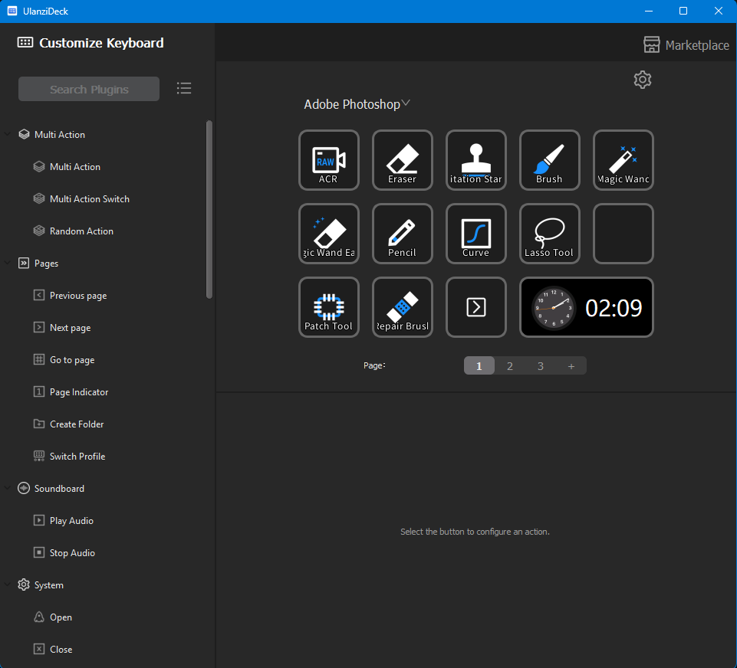Select the Curve adjustment key
Screen dimensions: 737x668
click(475, 234)
